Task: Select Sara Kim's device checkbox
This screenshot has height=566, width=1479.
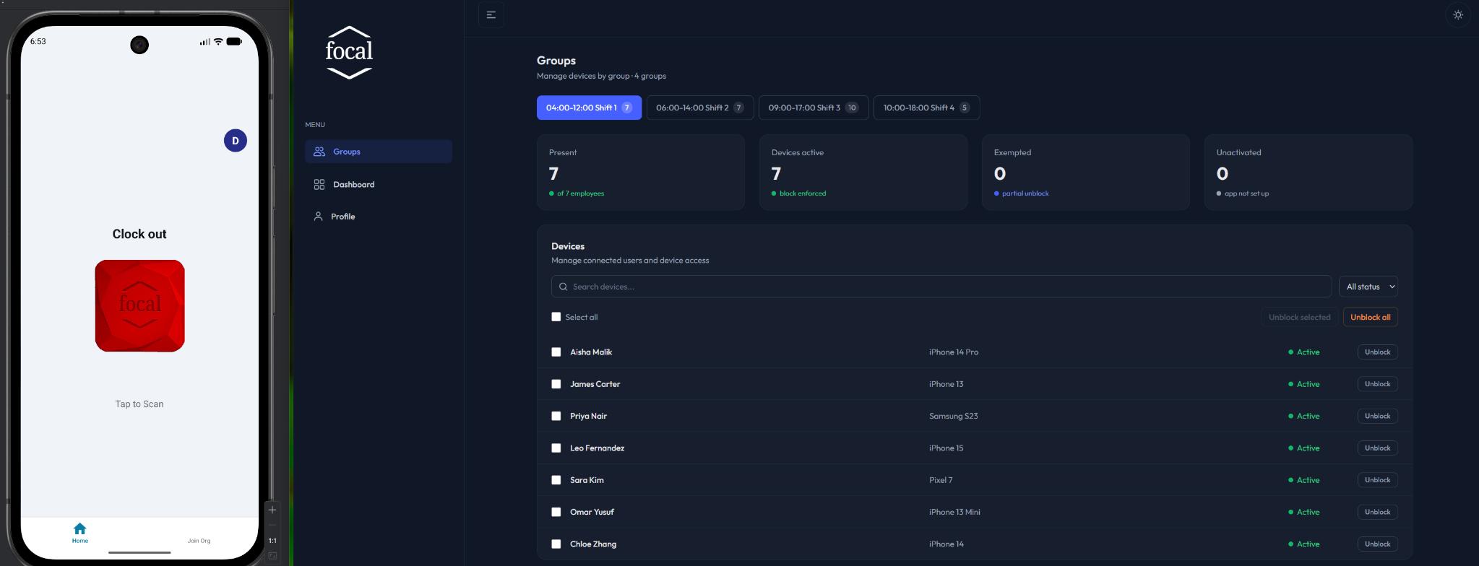Action: pos(556,480)
